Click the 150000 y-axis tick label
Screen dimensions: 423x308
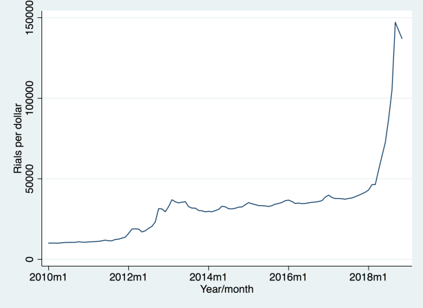click(x=28, y=17)
